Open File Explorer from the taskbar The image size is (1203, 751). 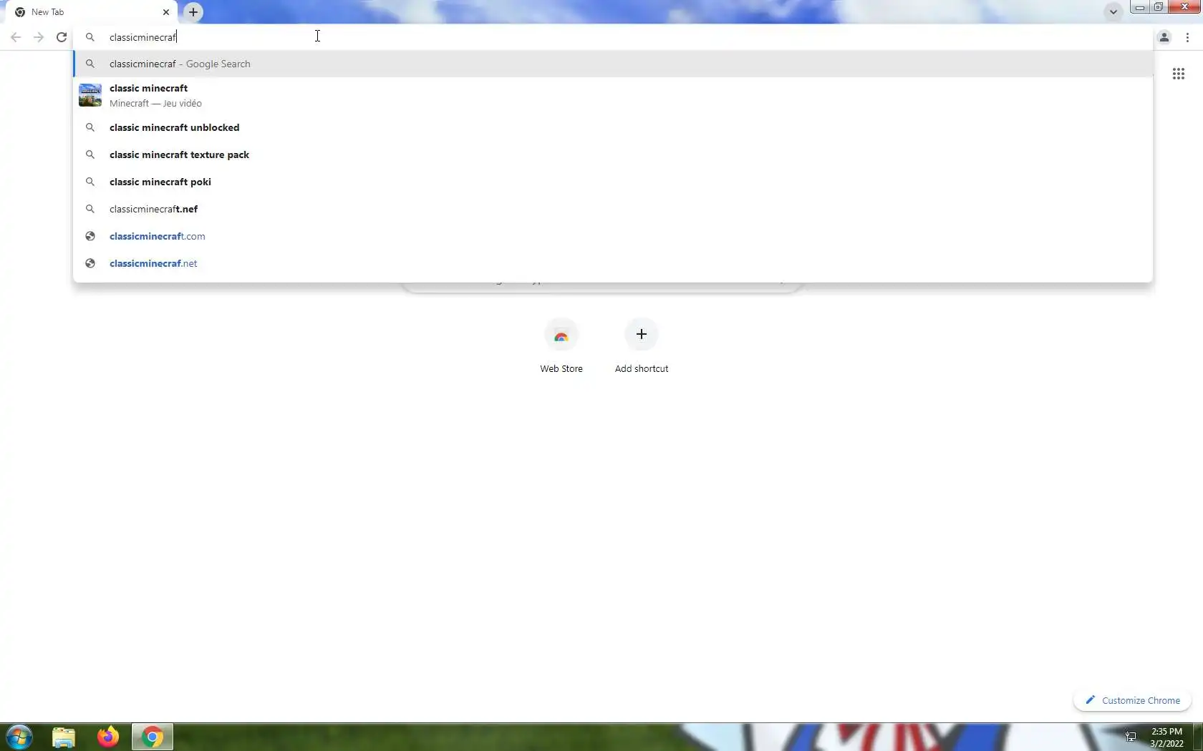tap(64, 737)
